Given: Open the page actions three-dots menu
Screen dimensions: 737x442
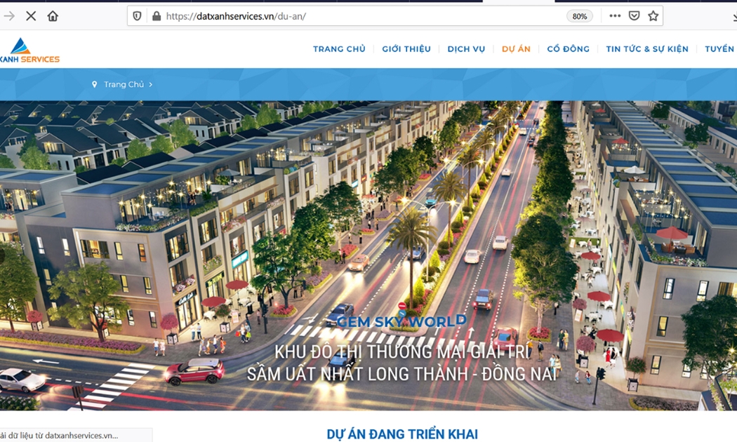Looking at the screenshot, I should (615, 16).
